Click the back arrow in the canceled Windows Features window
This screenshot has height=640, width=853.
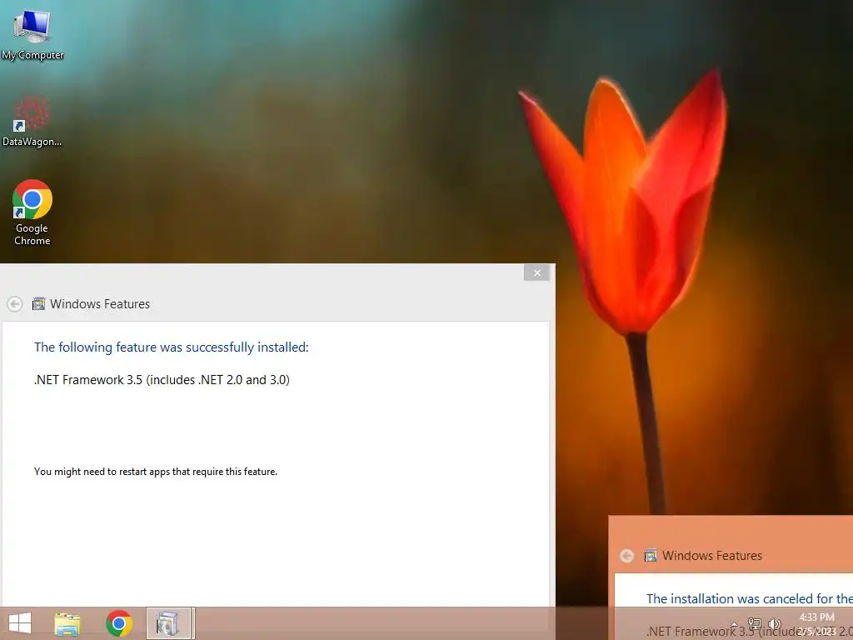pos(626,556)
